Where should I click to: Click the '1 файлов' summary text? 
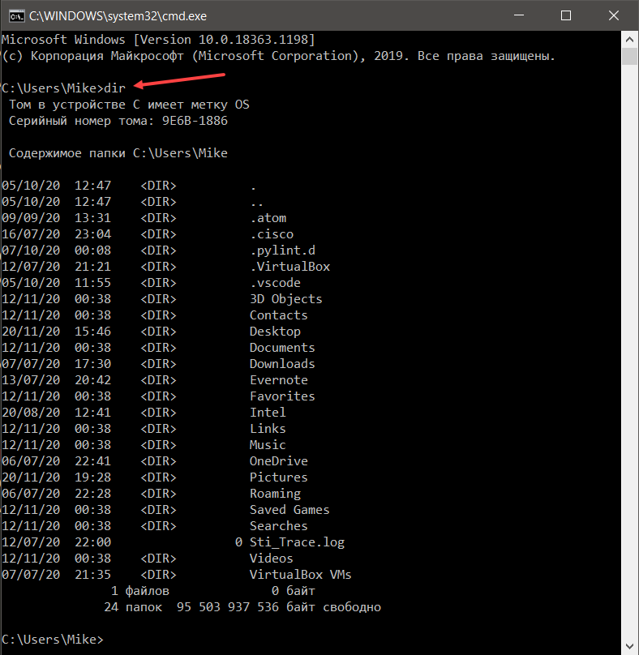pyautogui.click(x=140, y=591)
